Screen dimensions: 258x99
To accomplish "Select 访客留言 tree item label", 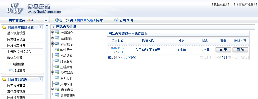I will click(67, 73).
